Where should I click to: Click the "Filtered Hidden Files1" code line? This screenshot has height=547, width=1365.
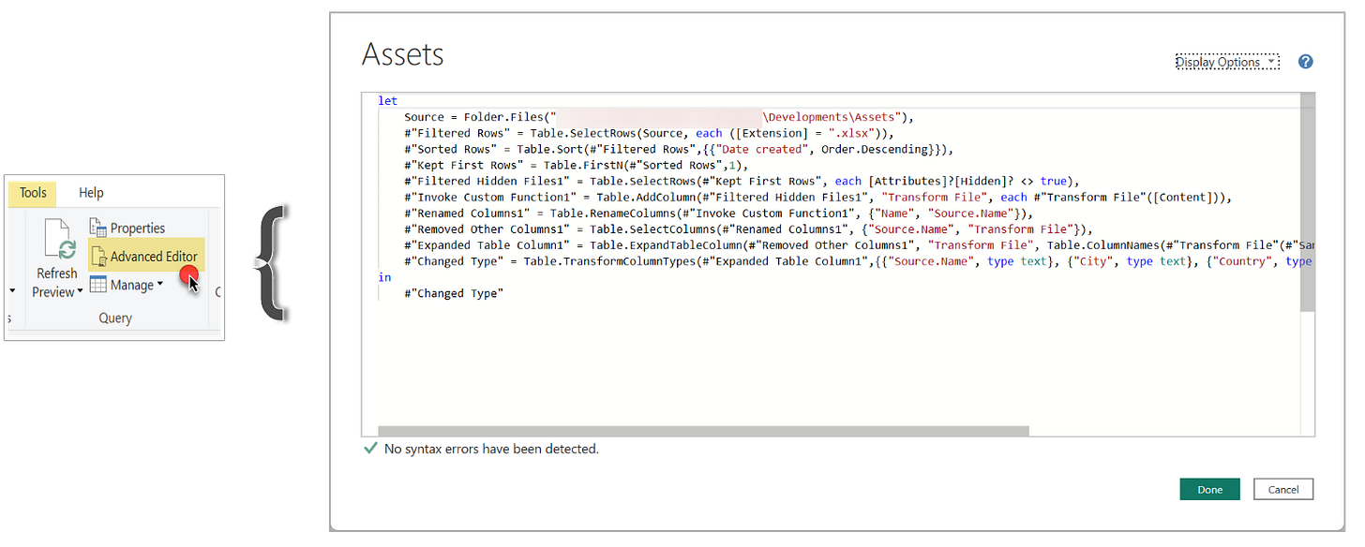coord(742,181)
